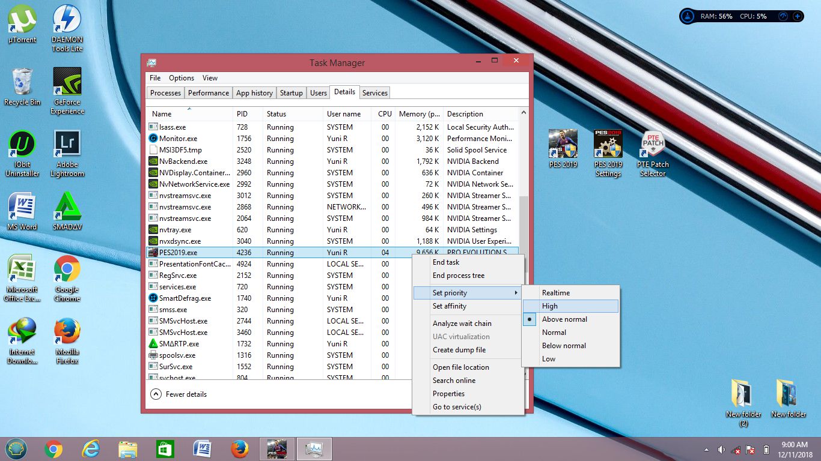Show hidden icons in the system tray

pos(706,450)
